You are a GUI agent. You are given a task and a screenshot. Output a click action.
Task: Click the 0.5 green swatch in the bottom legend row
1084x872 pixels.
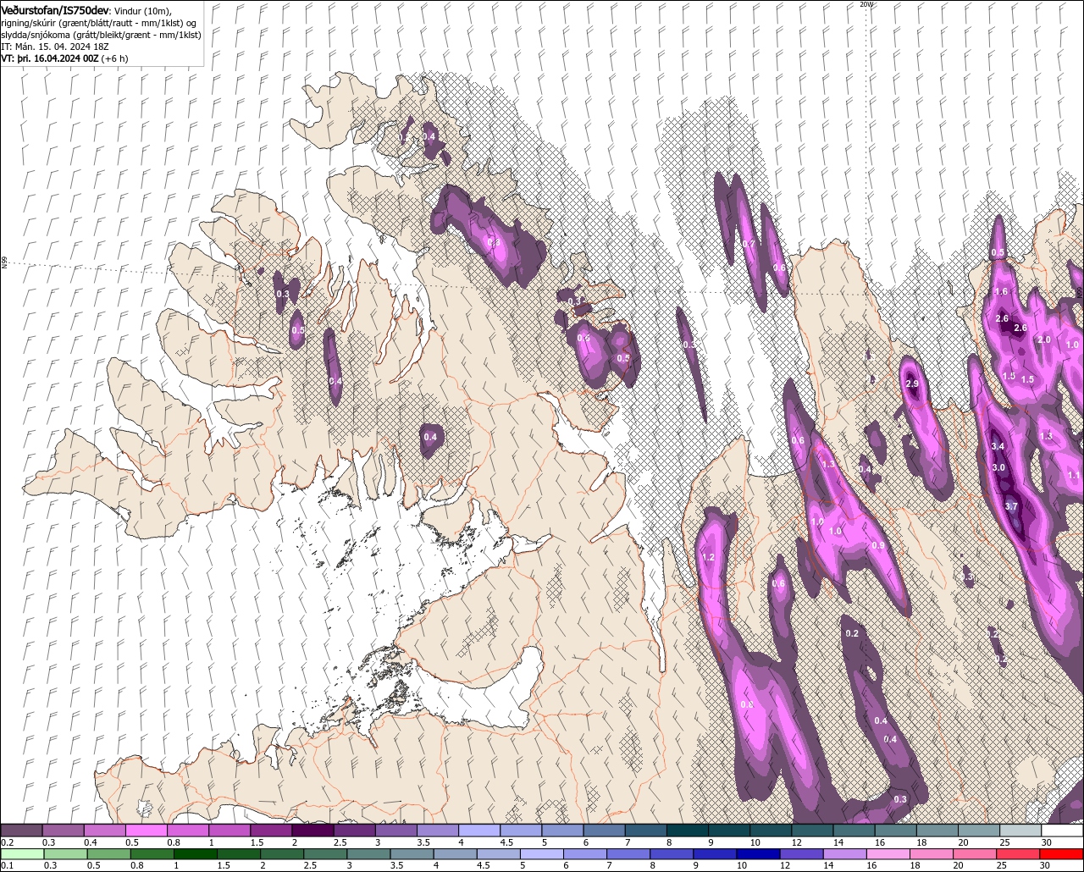(108, 854)
